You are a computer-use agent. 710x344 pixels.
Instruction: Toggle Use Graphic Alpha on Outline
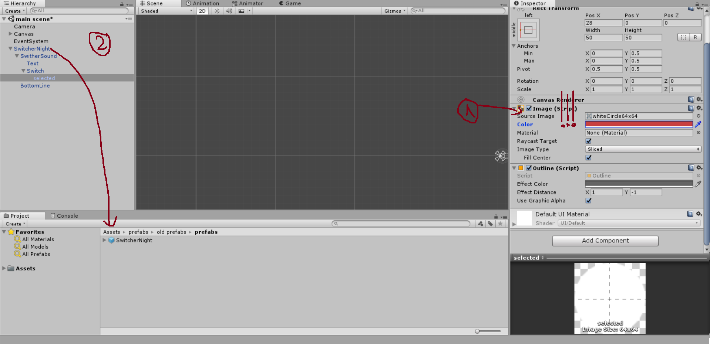click(x=588, y=201)
